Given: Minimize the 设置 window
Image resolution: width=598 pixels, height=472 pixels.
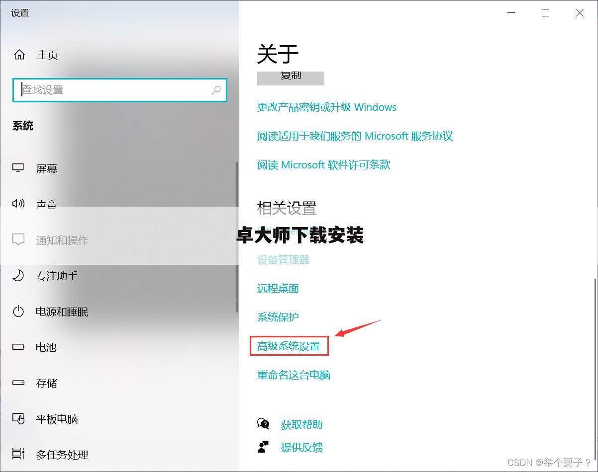Looking at the screenshot, I should coord(511,13).
